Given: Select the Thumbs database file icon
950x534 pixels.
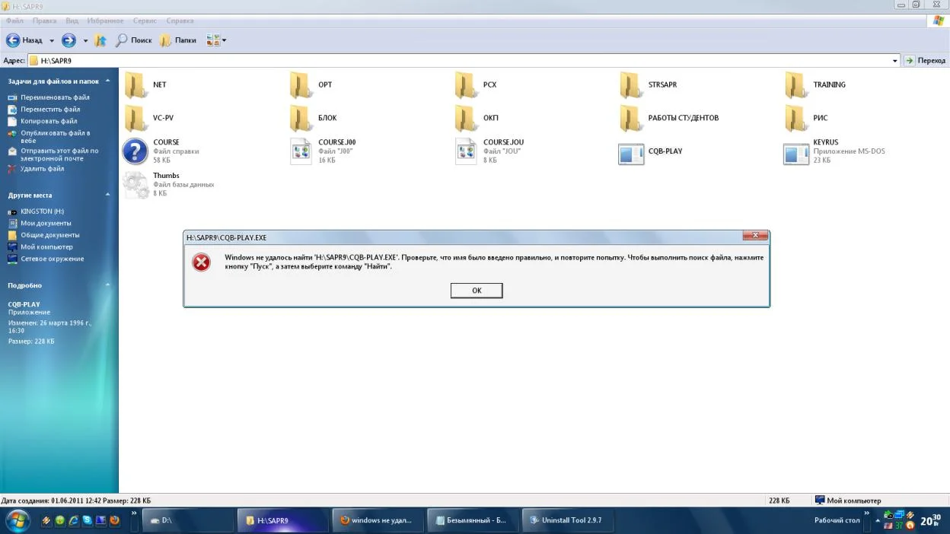Looking at the screenshot, I should pos(135,185).
